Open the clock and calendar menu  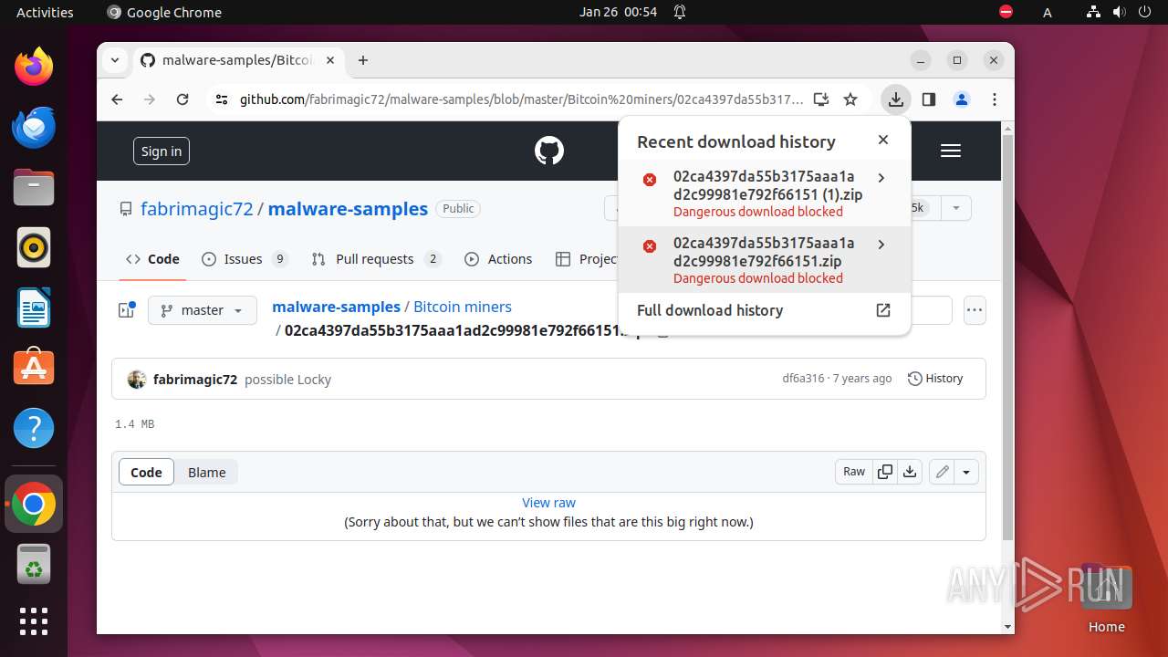618,12
